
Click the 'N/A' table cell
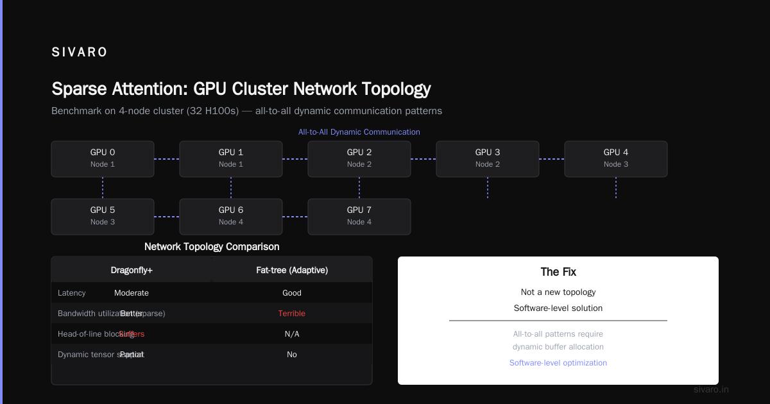pyautogui.click(x=292, y=334)
